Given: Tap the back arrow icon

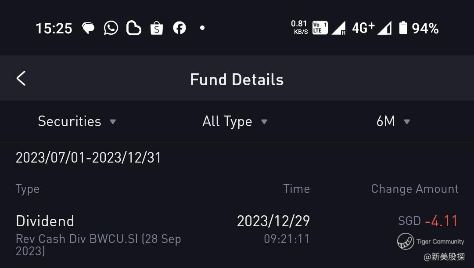Looking at the screenshot, I should pos(21,79).
